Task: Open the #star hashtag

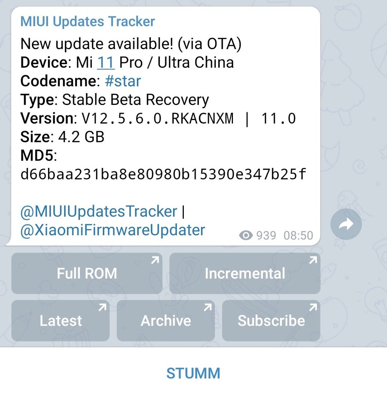Action: point(123,81)
